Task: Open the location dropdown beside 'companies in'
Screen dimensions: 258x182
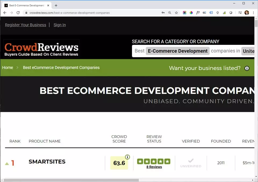Action: [x=248, y=51]
